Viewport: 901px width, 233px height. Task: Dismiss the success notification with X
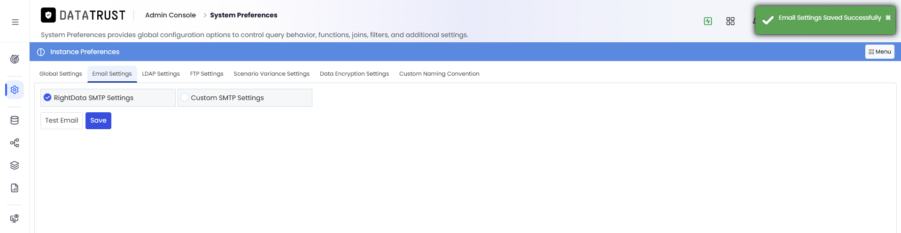(x=888, y=18)
